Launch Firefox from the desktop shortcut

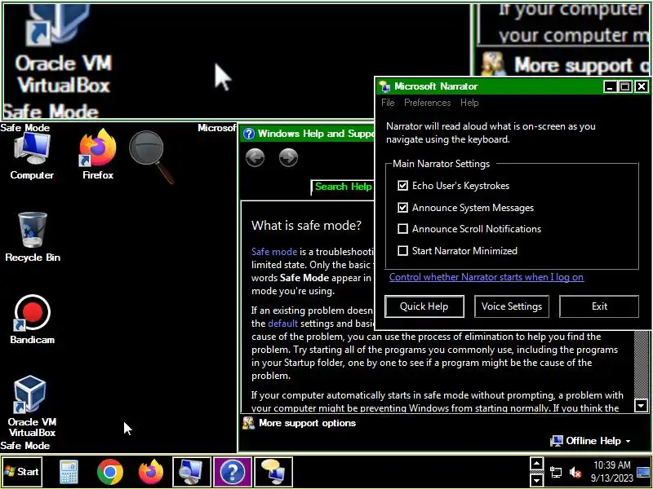(98, 155)
